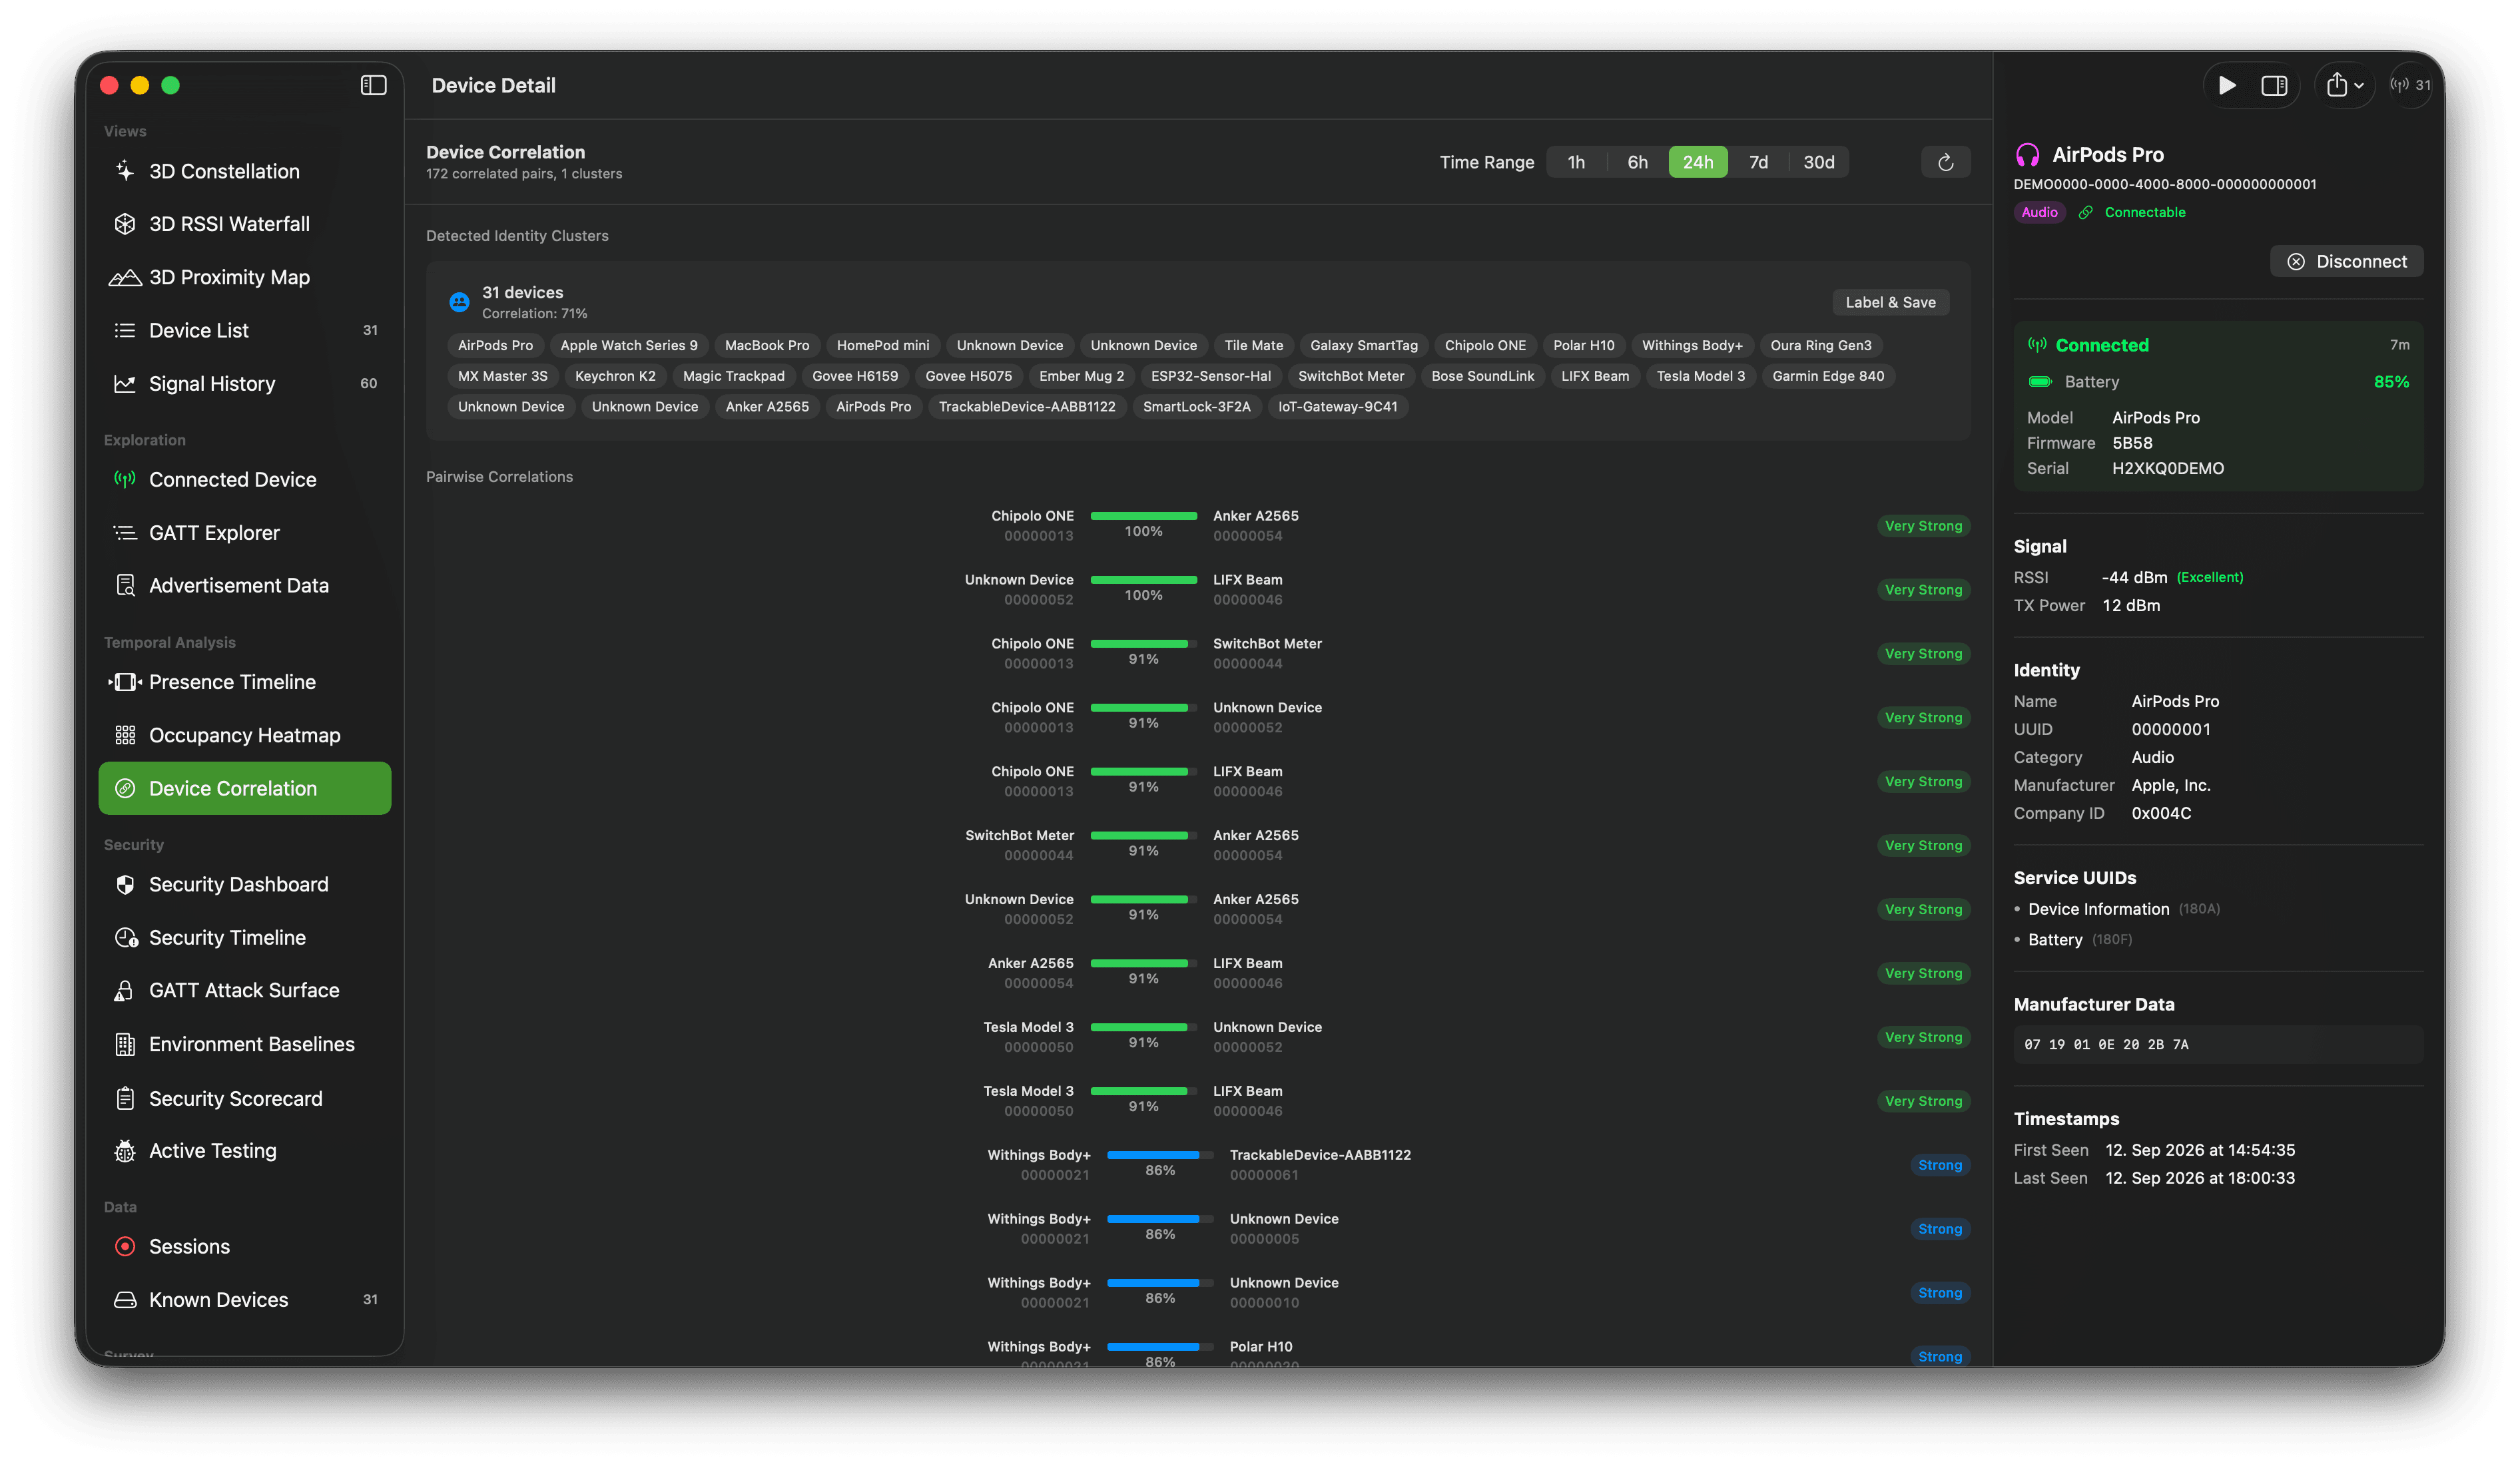This screenshot has height=1466, width=2520.
Task: Go to the Connected Device view
Action: (244, 479)
